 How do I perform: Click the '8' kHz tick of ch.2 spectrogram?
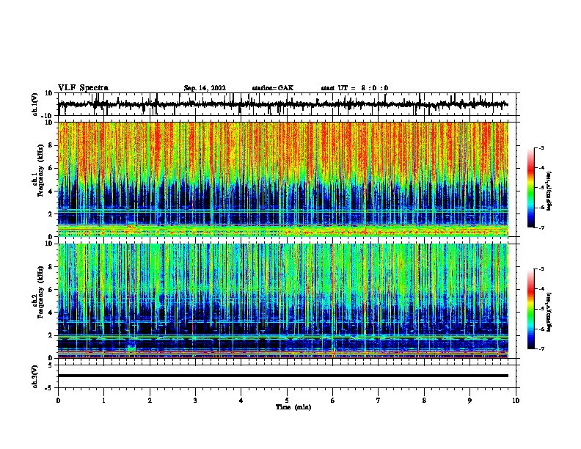(51, 267)
